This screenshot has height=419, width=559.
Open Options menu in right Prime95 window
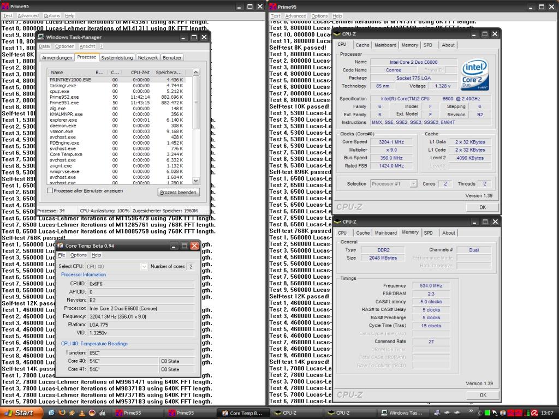click(319, 16)
